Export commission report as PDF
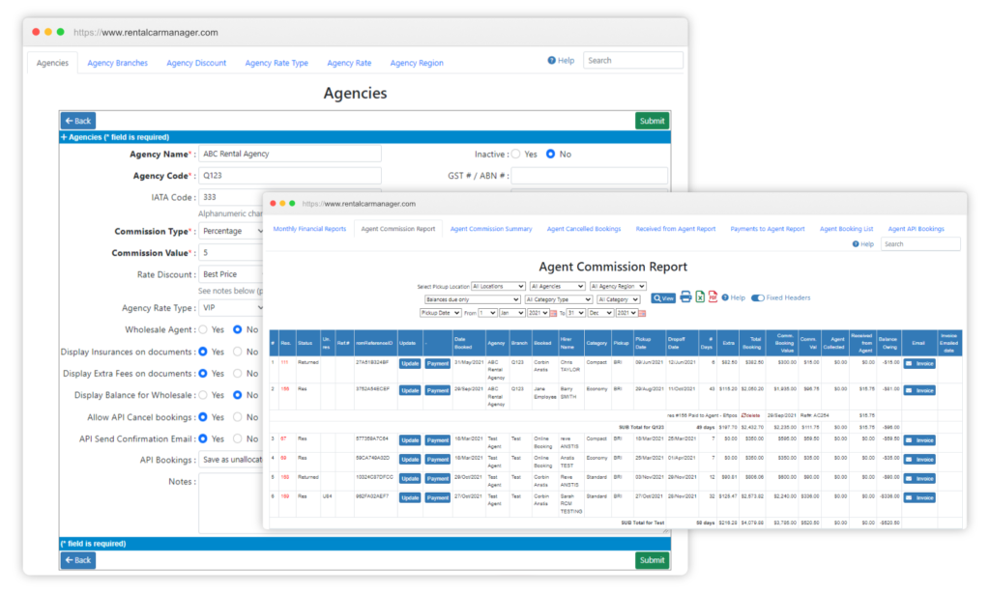 pyautogui.click(x=713, y=297)
